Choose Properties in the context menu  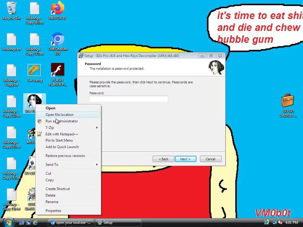pos(68,211)
